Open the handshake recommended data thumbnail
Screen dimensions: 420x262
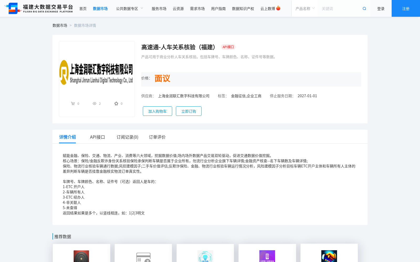[x=329, y=256]
